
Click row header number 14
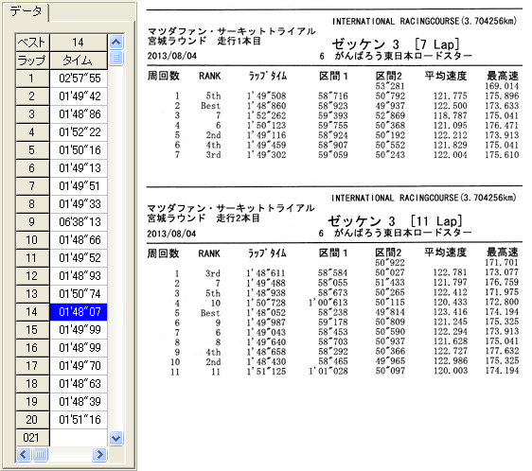pyautogui.click(x=32, y=312)
